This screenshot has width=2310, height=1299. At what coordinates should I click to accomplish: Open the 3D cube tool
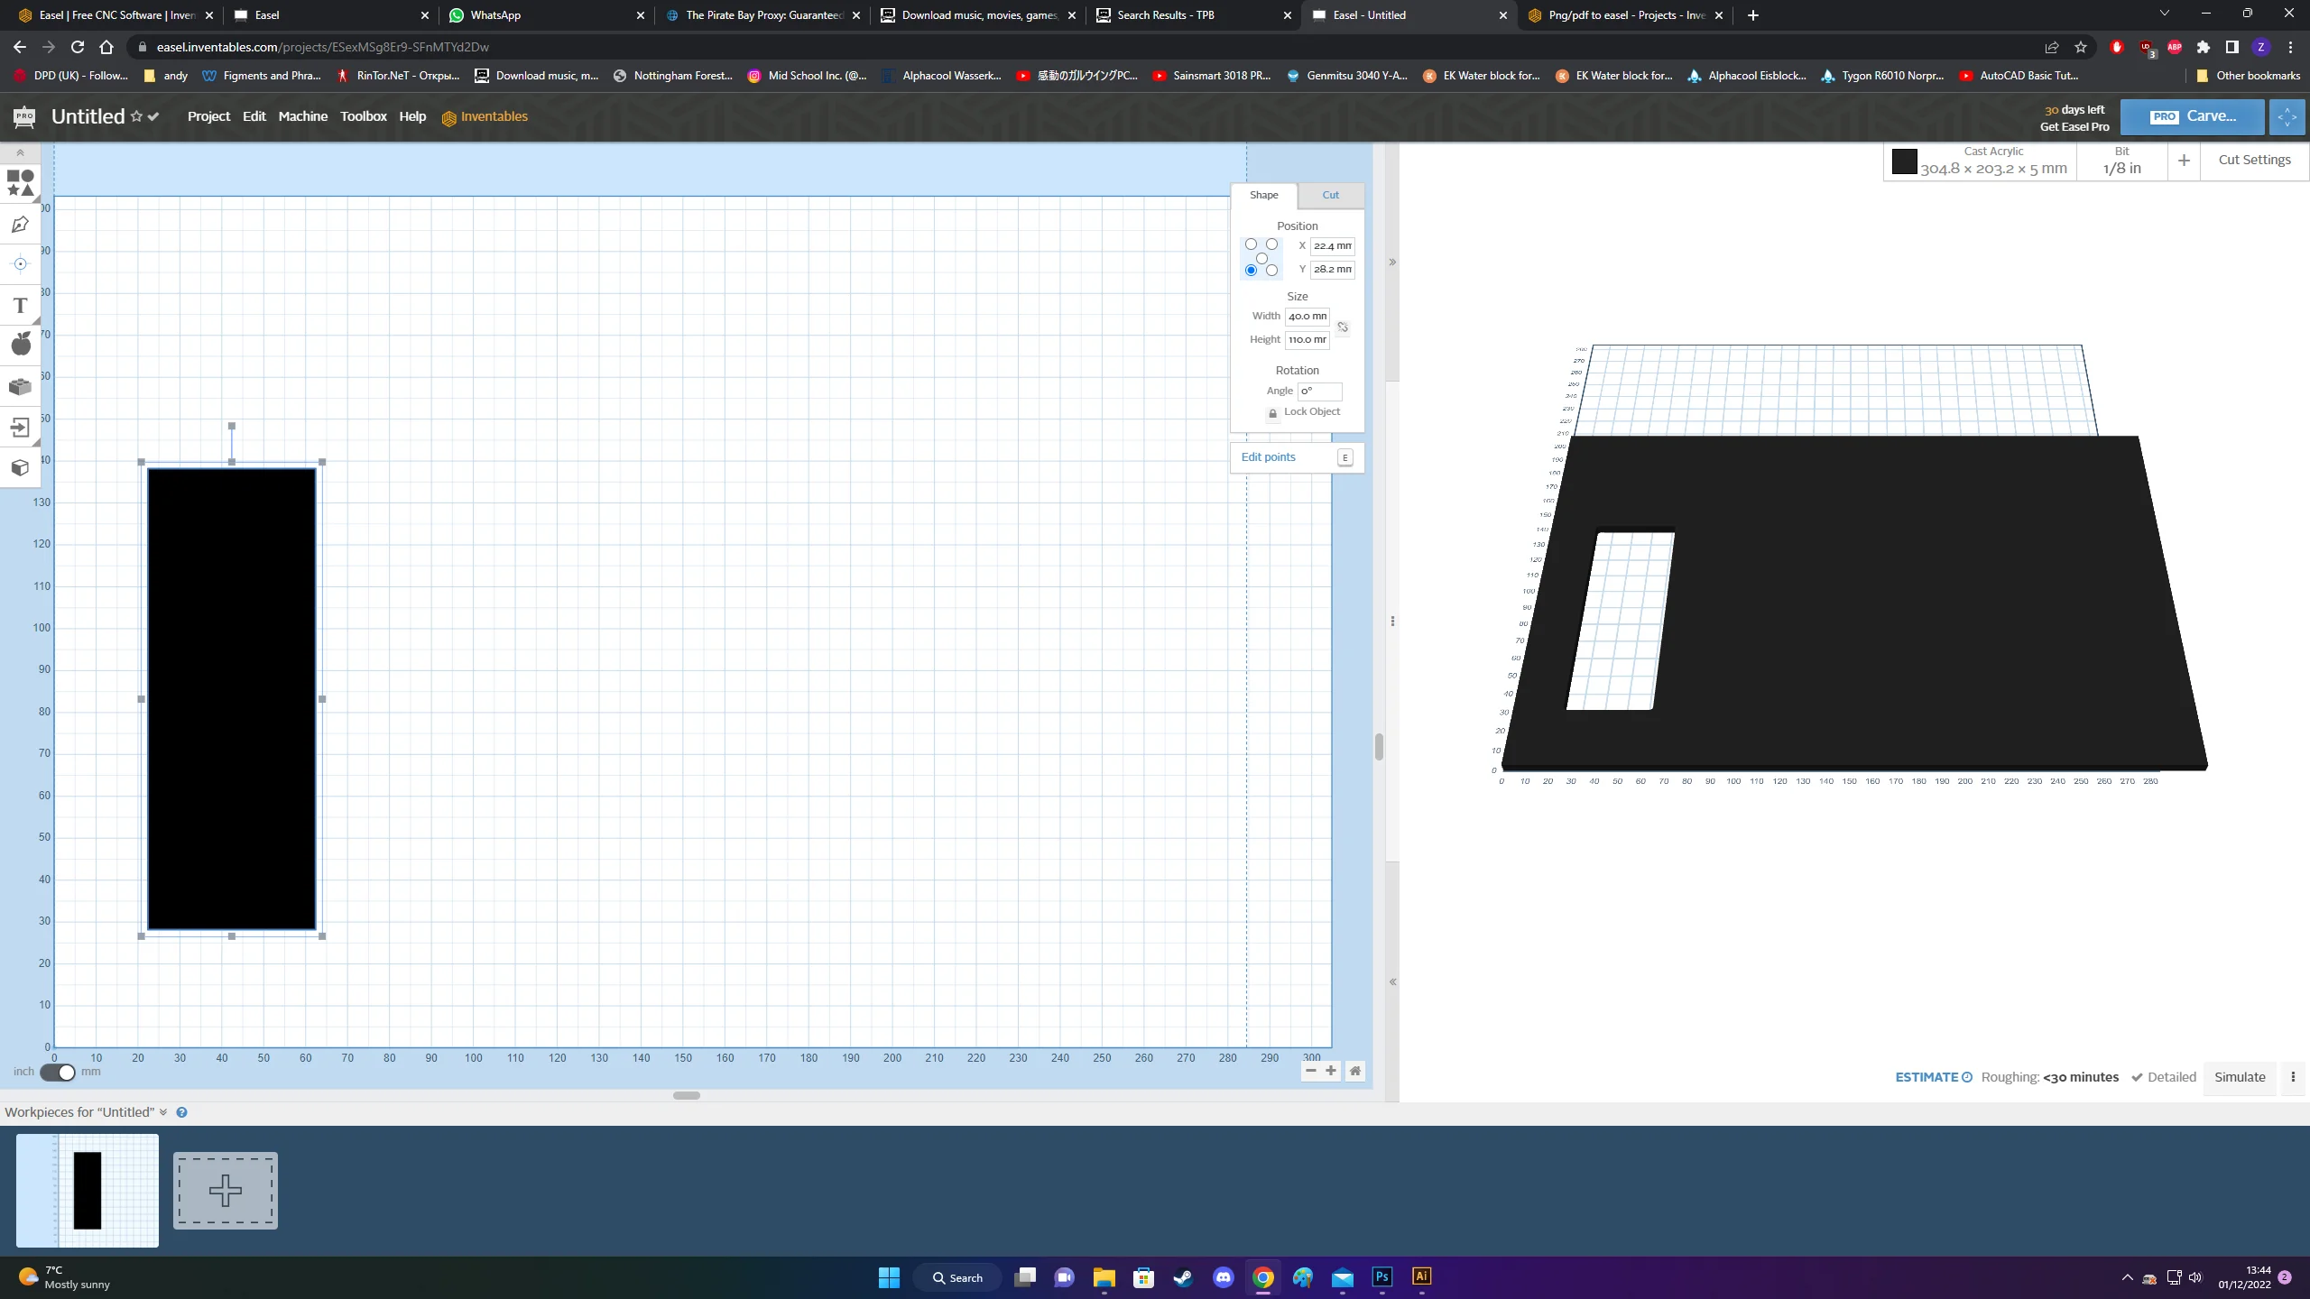(20, 467)
